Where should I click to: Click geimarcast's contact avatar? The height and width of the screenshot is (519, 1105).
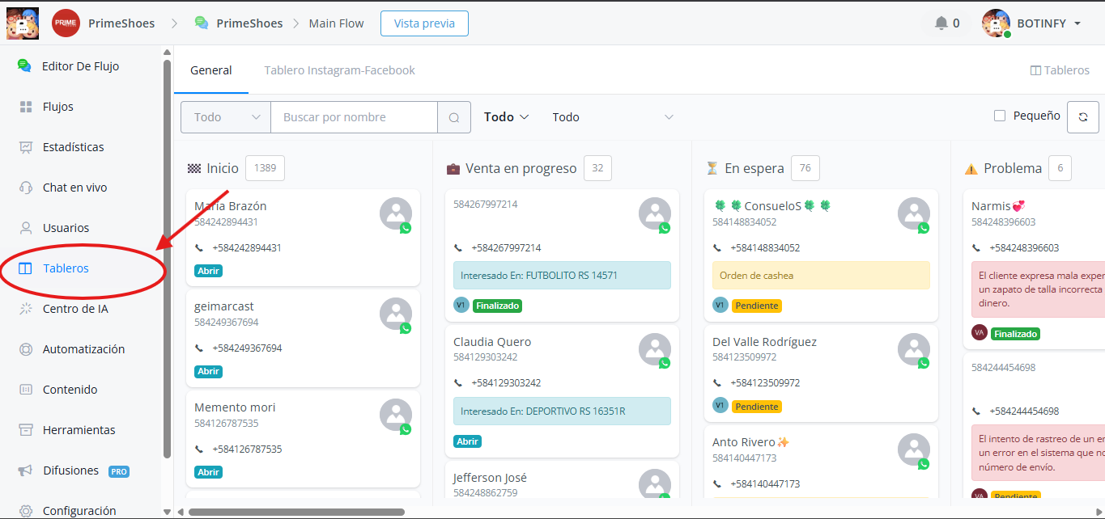[x=395, y=314]
